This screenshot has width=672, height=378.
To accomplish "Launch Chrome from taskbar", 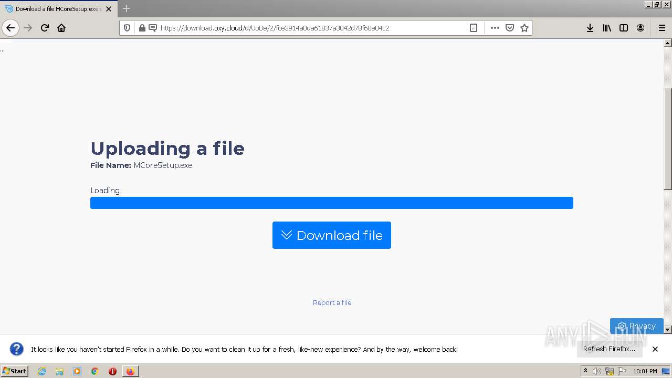I will pyautogui.click(x=95, y=371).
